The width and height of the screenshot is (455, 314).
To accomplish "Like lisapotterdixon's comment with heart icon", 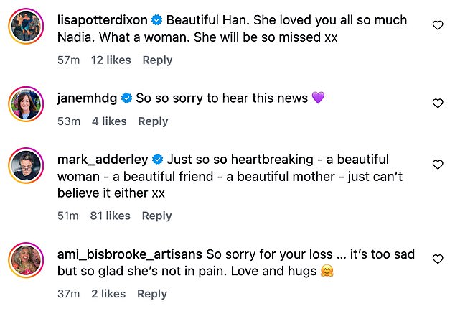I will 438,25.
